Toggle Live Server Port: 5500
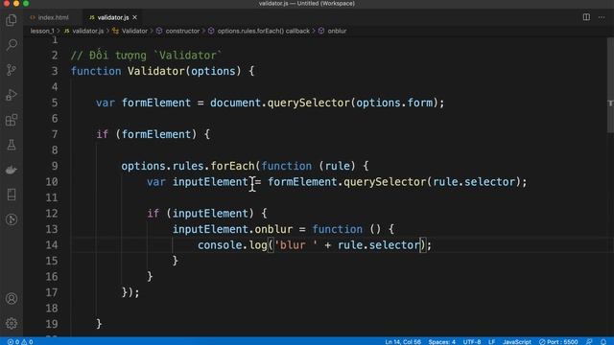The image size is (614, 345). 558,341
